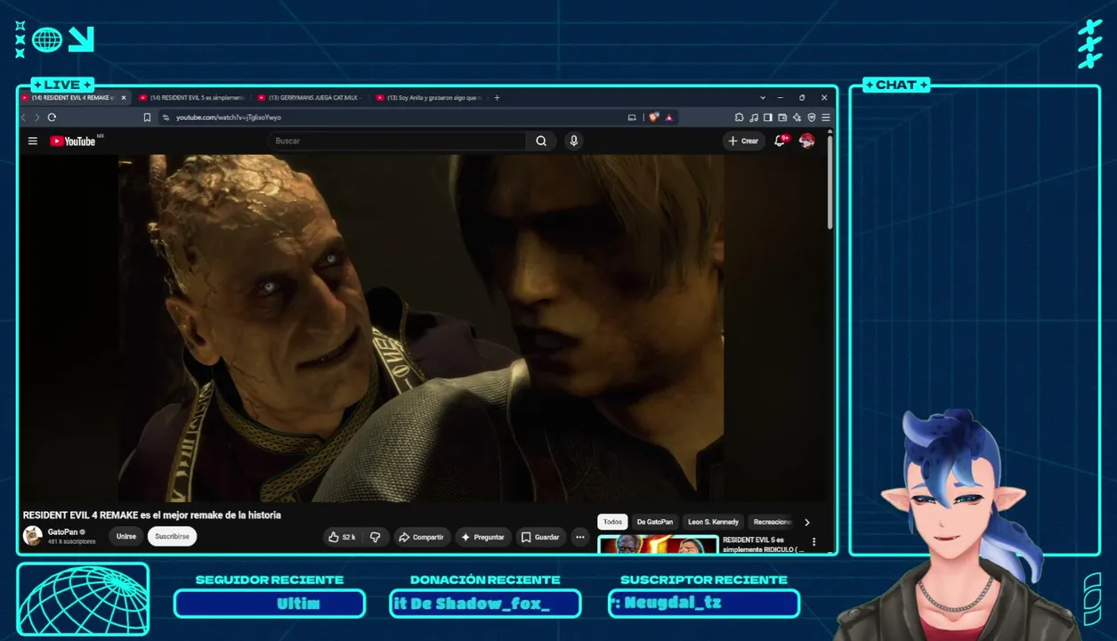Switch to the GERRYMANS JUEGA CAT.MILK tab
The image size is (1117, 641).
click(309, 98)
